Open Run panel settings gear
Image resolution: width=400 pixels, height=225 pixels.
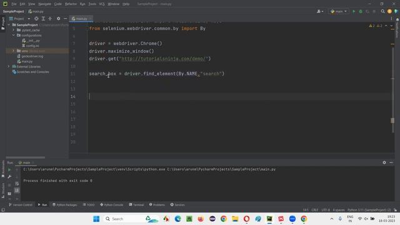coord(384,162)
